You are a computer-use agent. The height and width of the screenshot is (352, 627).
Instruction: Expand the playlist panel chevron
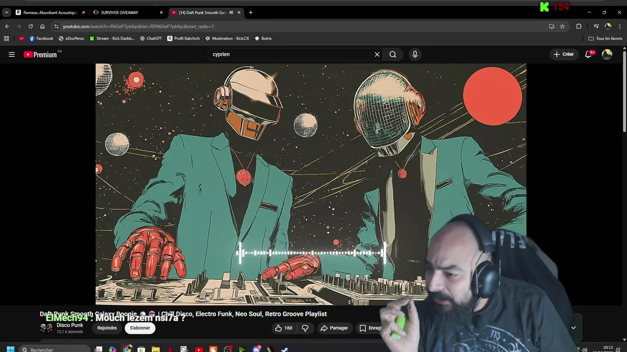click(x=573, y=328)
